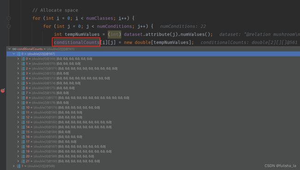Click the array icon of inner element 7
The image size is (300, 170).
pyautogui.click(x=23, y=93)
